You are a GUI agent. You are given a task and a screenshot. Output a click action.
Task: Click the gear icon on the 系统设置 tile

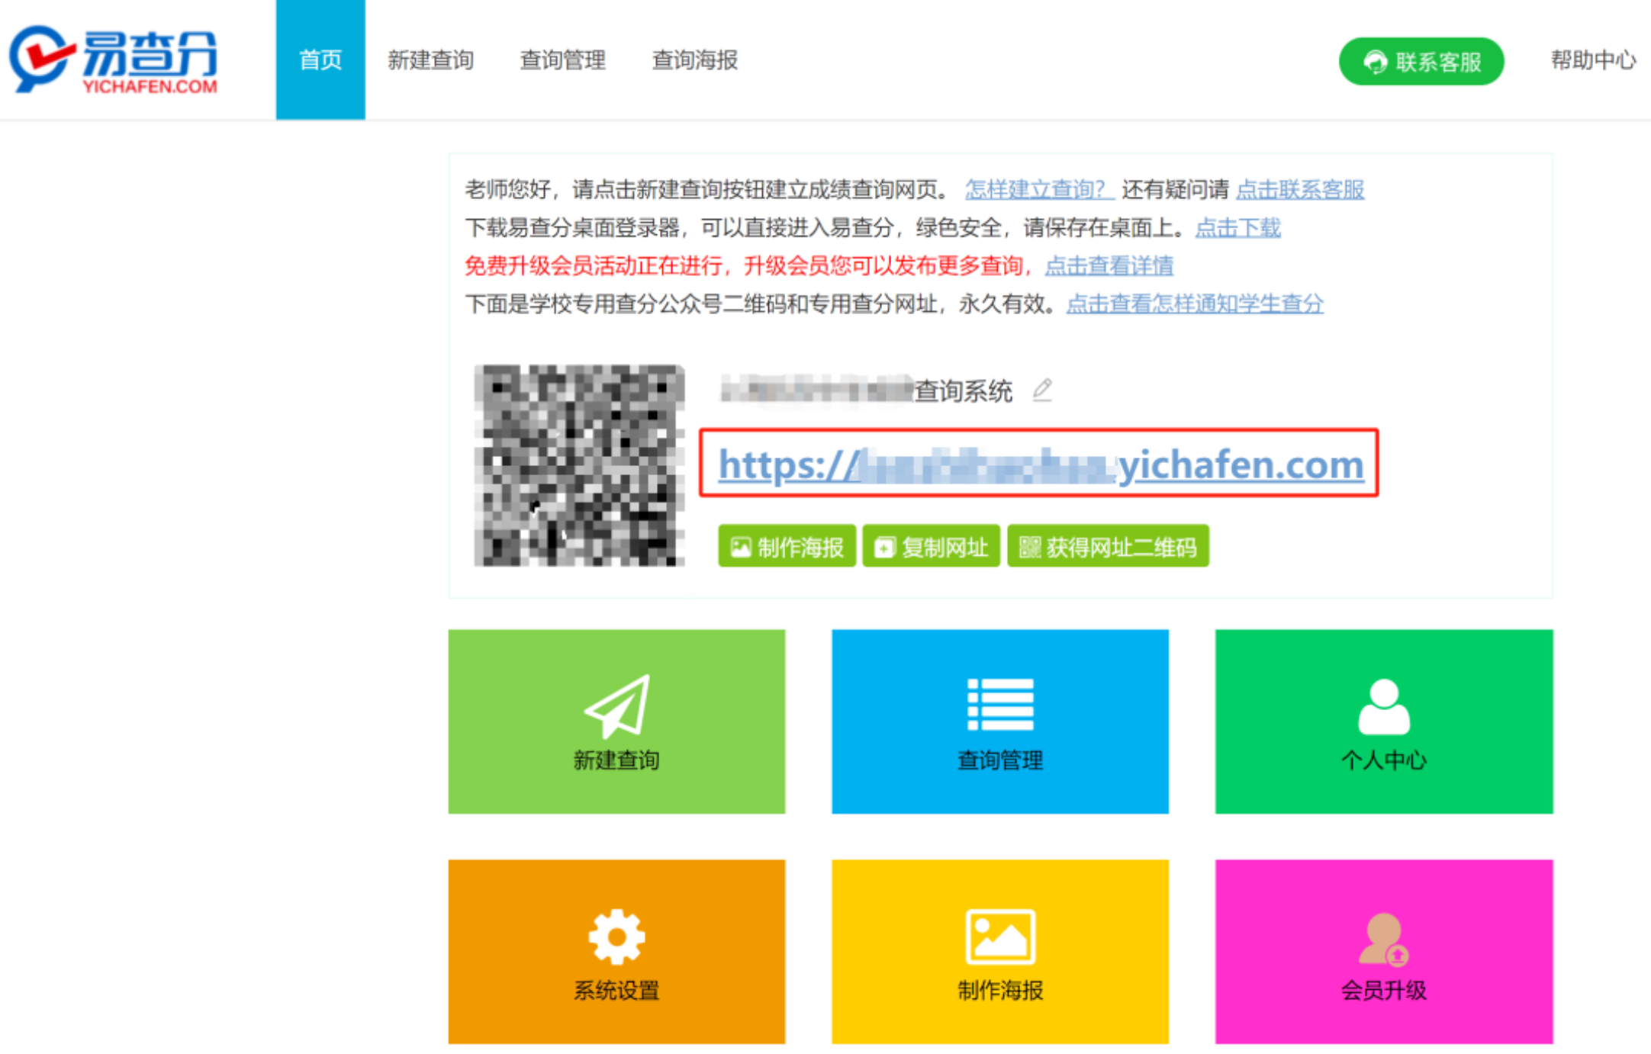pos(616,937)
